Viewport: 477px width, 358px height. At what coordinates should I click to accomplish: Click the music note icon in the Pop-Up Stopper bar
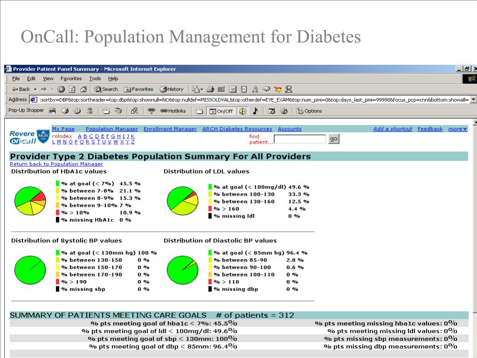pyautogui.click(x=256, y=111)
